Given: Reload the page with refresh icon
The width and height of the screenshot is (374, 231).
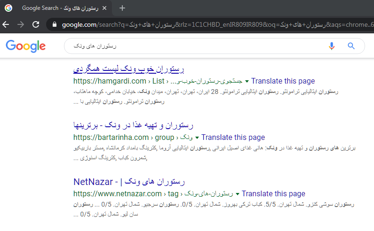Looking at the screenshot, I should click(x=36, y=24).
